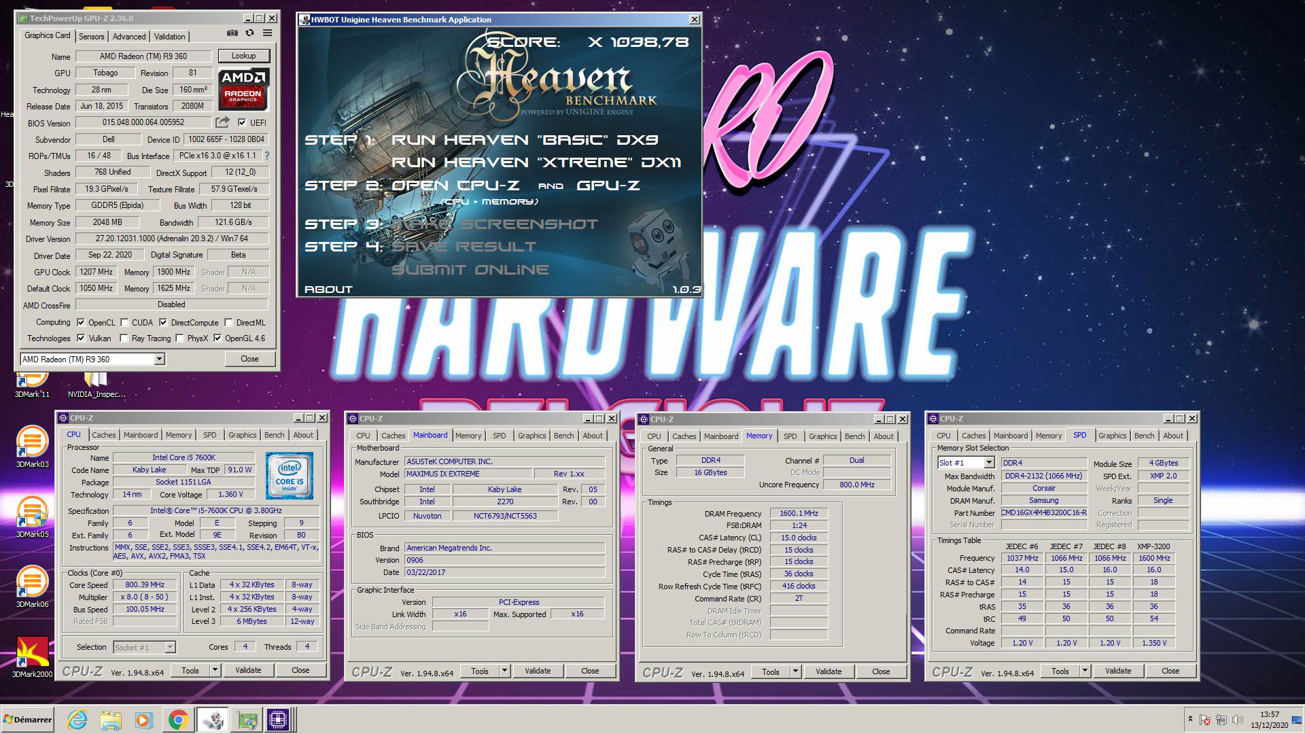Click the taskbar clock showing 13:57

[1269, 720]
